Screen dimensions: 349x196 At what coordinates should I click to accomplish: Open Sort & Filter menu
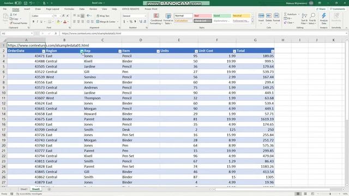coord(304,19)
